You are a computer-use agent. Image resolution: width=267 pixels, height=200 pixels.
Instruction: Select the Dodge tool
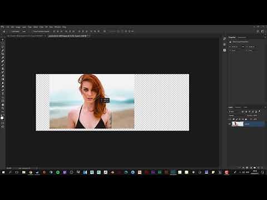click(x=3, y=86)
